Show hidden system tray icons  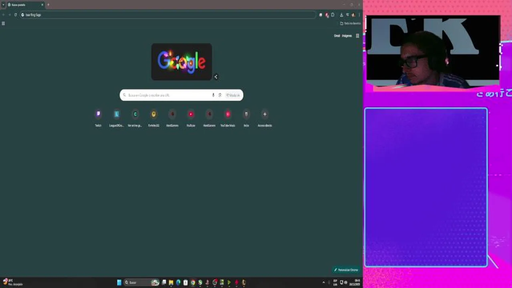click(x=324, y=282)
